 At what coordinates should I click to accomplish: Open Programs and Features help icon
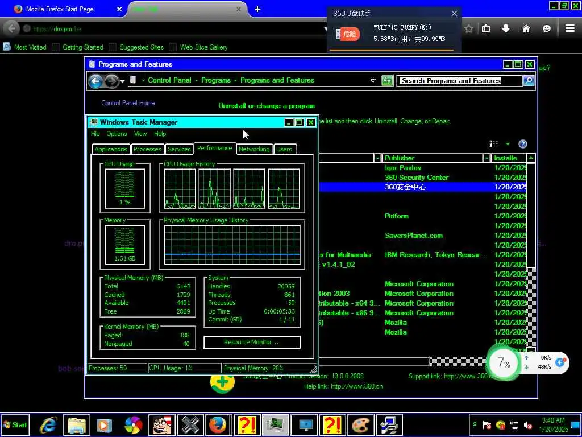(x=523, y=144)
